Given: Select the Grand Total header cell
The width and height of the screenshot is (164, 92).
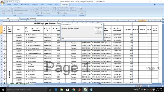Looking at the screenshot, I should [x=155, y=30].
